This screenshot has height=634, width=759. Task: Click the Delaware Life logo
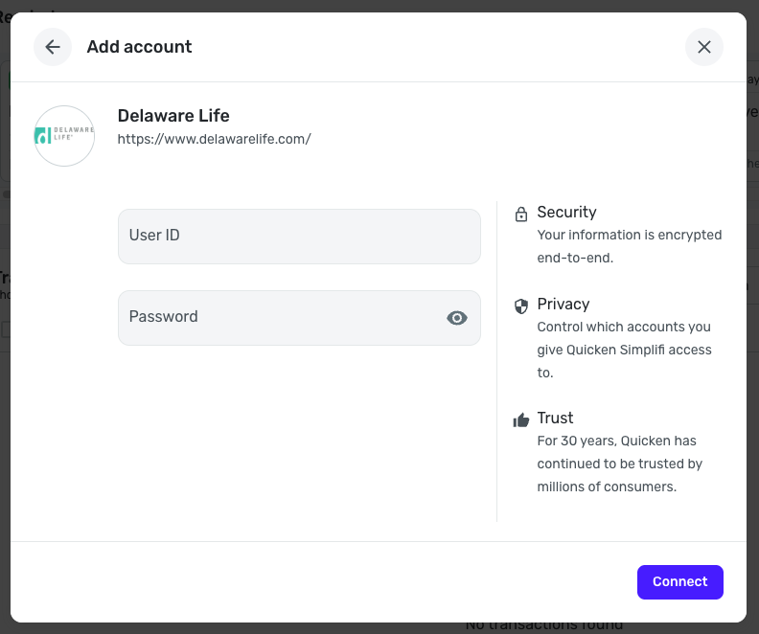[64, 136]
